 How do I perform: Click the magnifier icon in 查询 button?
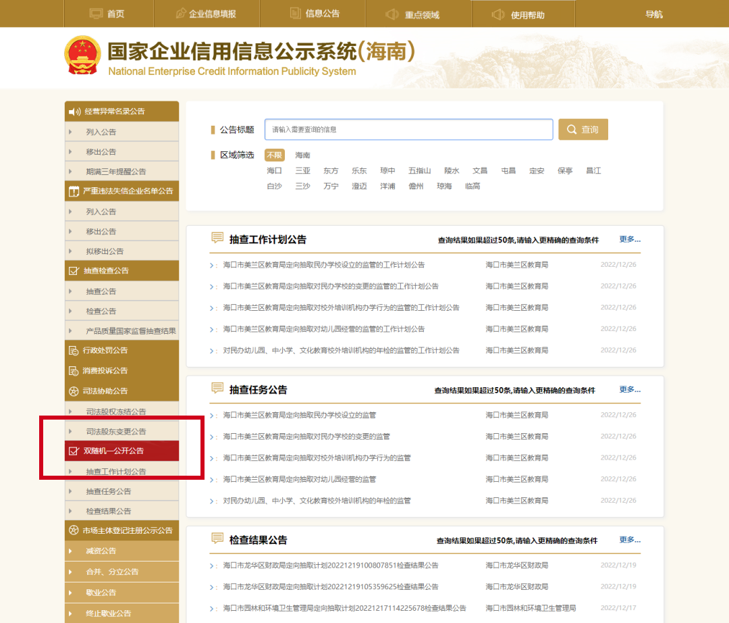[x=572, y=129]
